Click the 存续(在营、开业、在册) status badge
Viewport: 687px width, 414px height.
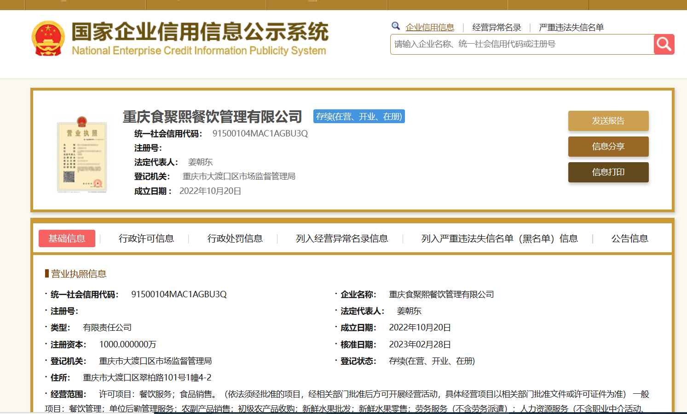(359, 117)
